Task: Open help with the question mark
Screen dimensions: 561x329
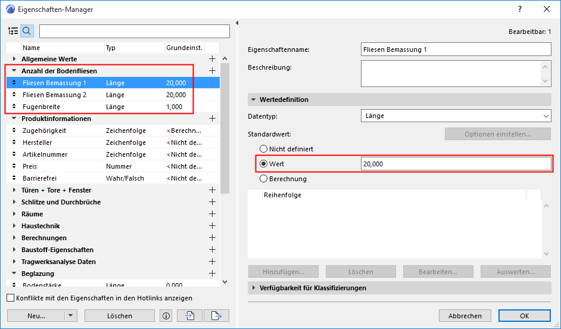Action: 520,10
